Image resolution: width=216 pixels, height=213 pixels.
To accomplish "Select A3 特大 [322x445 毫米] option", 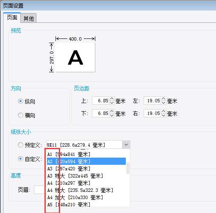I will click(86, 176).
